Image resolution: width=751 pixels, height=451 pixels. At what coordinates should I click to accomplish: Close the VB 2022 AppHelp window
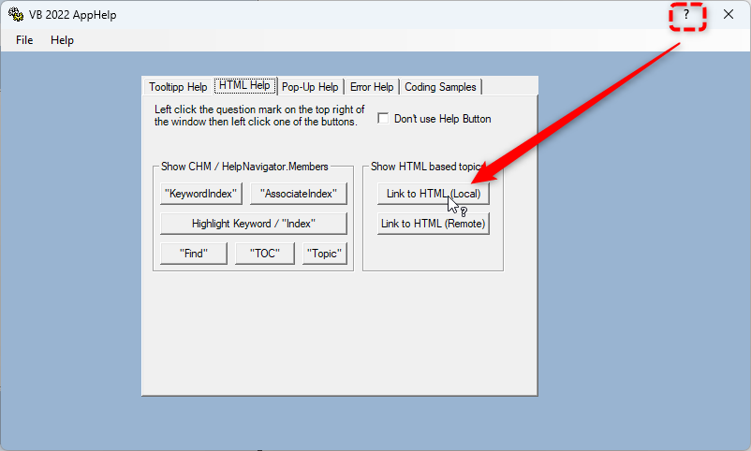729,15
